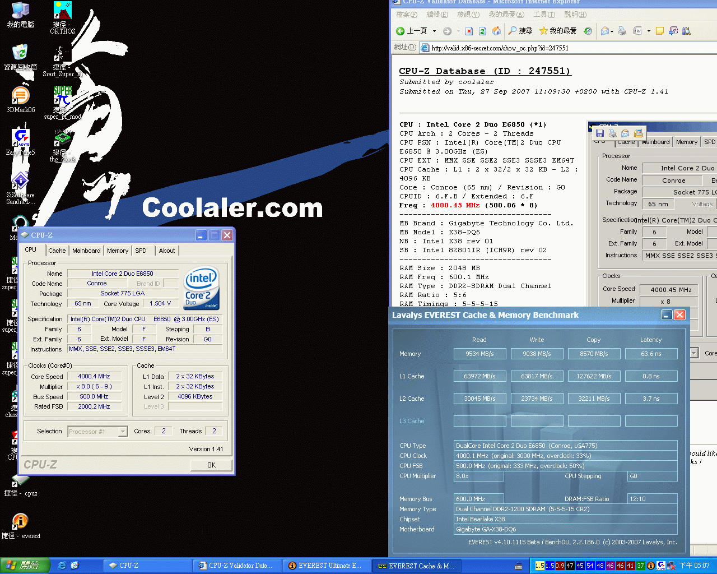Open the 工具(T) menu in Internet Explorer
This screenshot has height=574, width=717.
click(x=544, y=15)
